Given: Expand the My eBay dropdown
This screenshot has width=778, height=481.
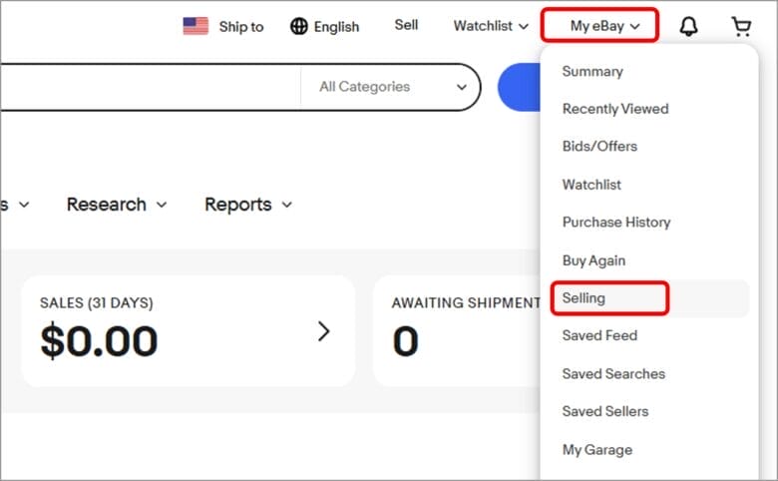Looking at the screenshot, I should (604, 26).
